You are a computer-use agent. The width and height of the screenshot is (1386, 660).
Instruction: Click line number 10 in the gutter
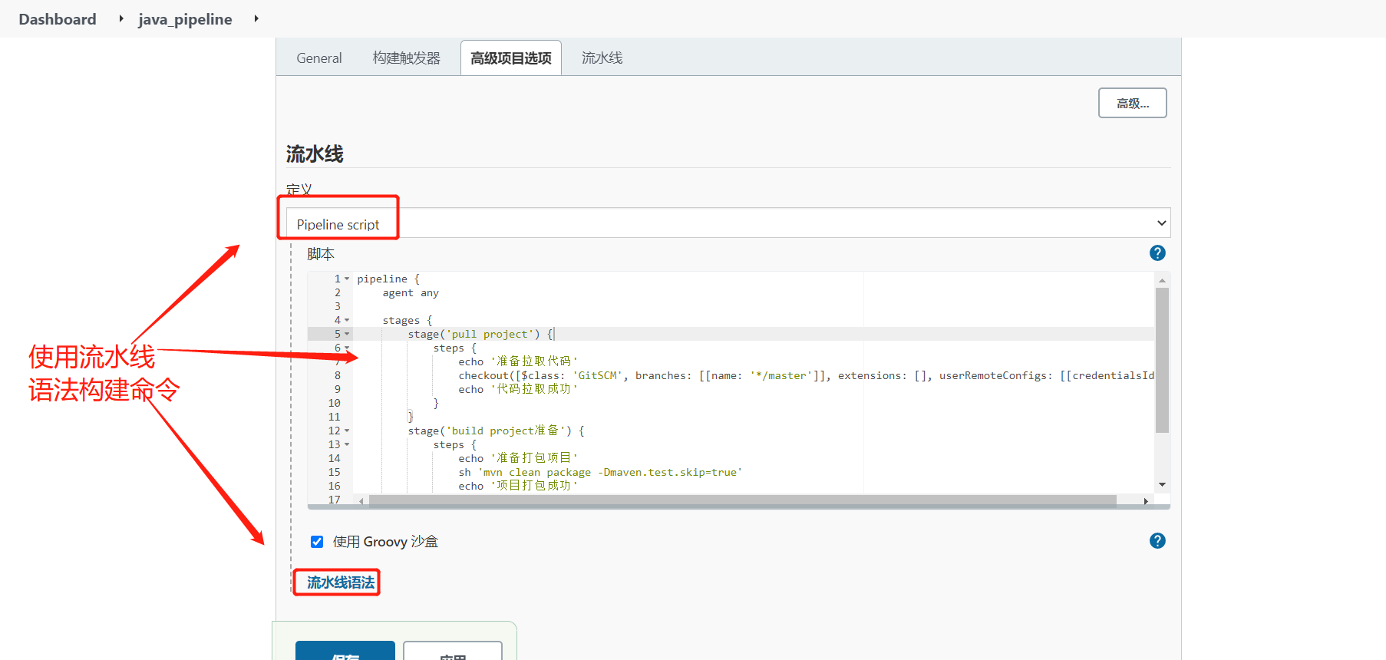point(335,403)
